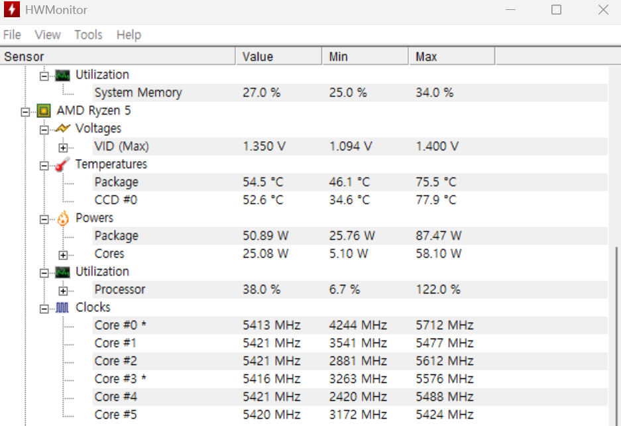Select the System Memory row
Screen dimensions: 621x426
click(x=350, y=93)
